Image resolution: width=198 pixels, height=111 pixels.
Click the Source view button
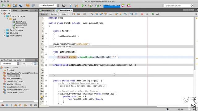click(44, 14)
